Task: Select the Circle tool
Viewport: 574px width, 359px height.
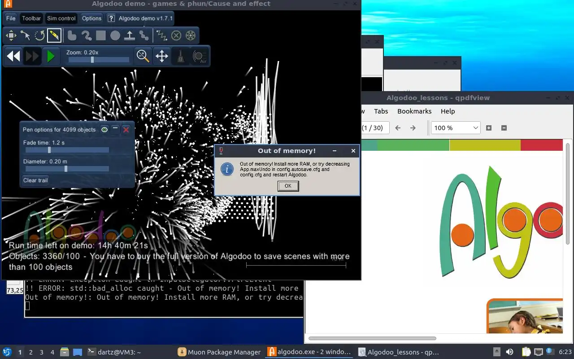Action: click(x=115, y=35)
